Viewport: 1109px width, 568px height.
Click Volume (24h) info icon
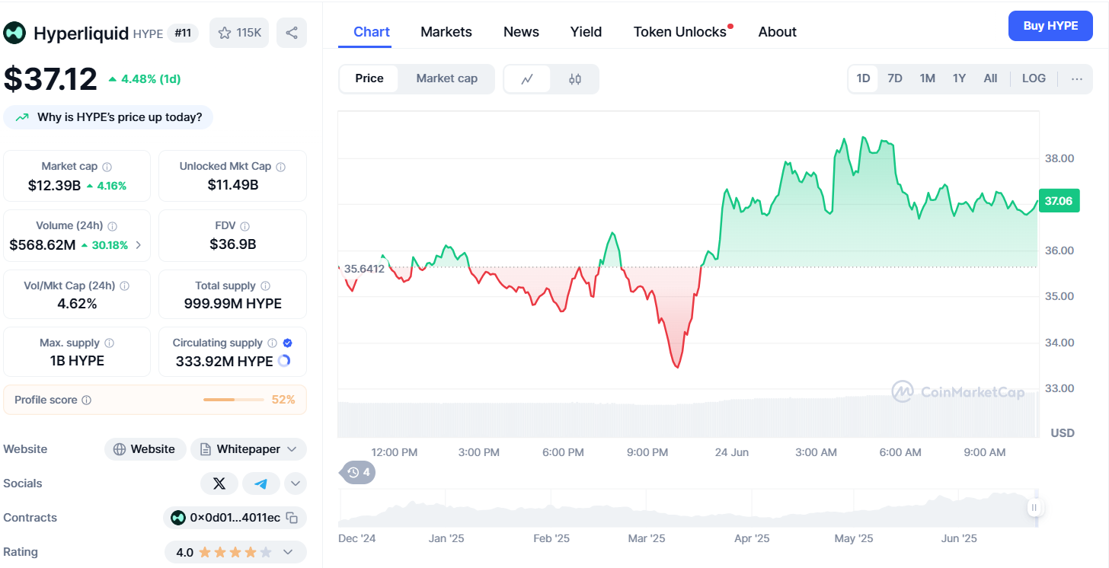[x=113, y=226]
